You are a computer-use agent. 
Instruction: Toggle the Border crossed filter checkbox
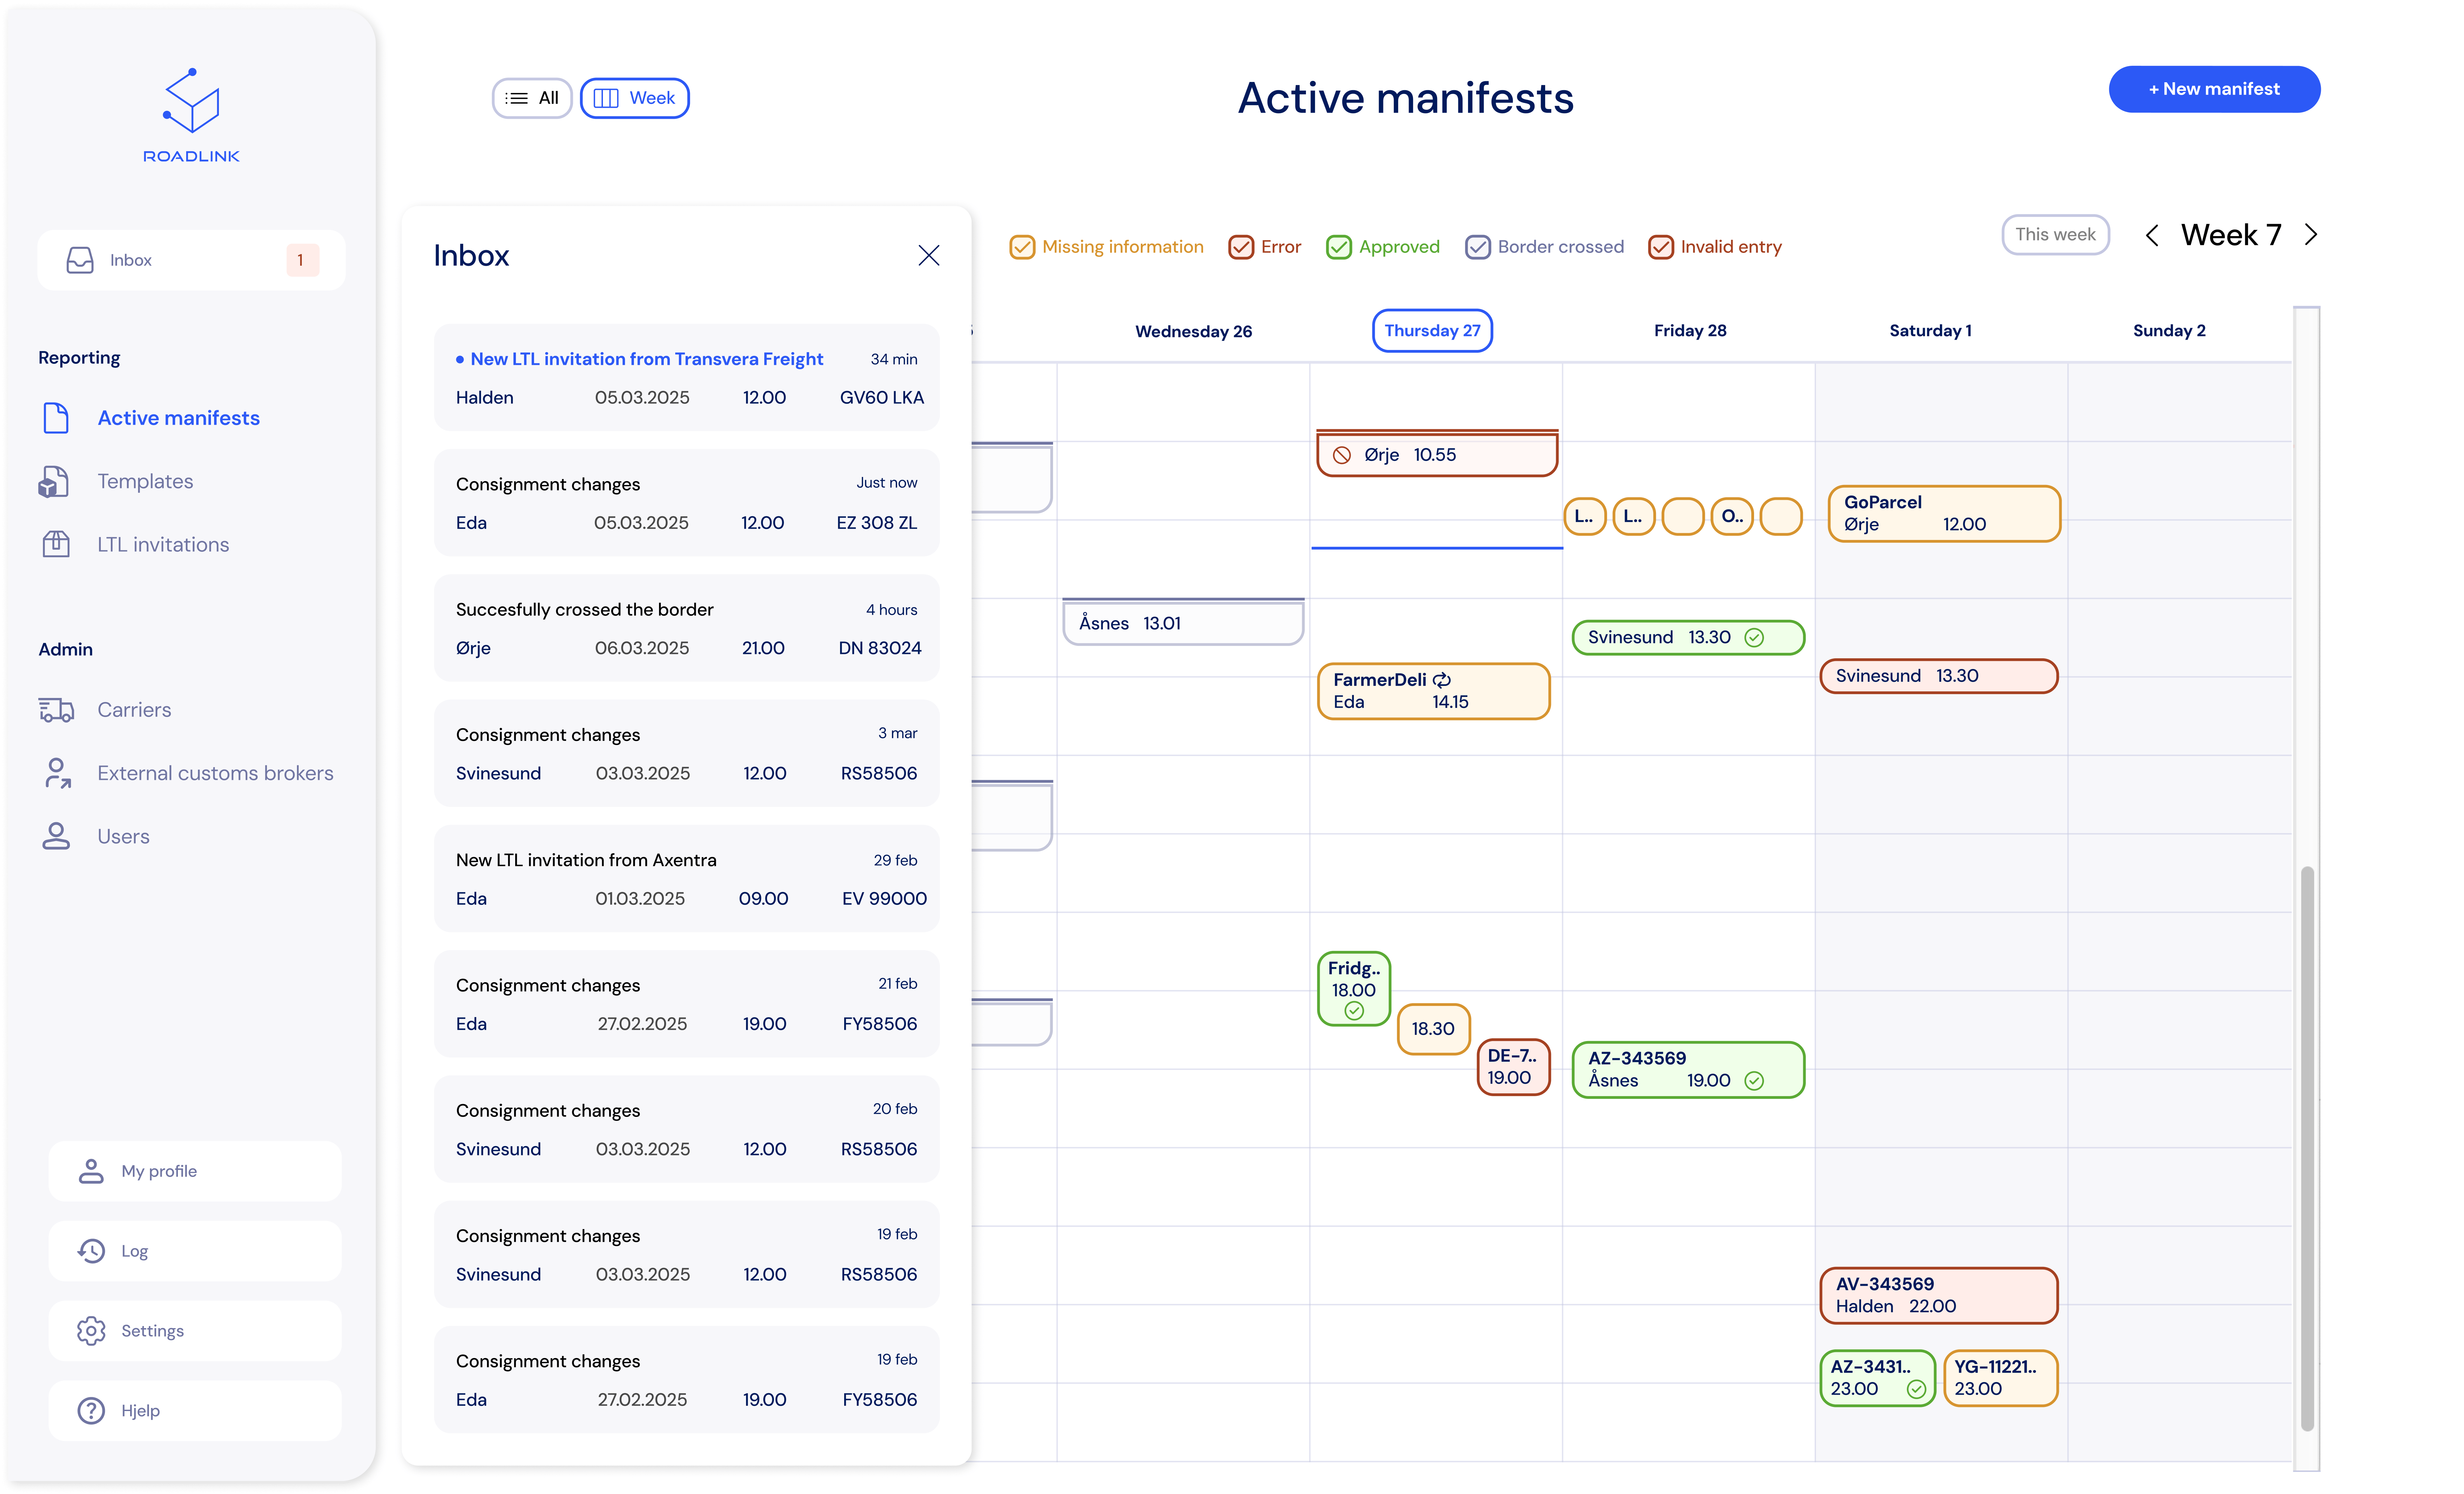pos(1478,247)
